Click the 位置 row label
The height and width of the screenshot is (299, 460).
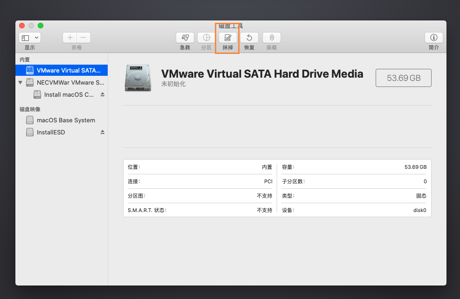[134, 167]
